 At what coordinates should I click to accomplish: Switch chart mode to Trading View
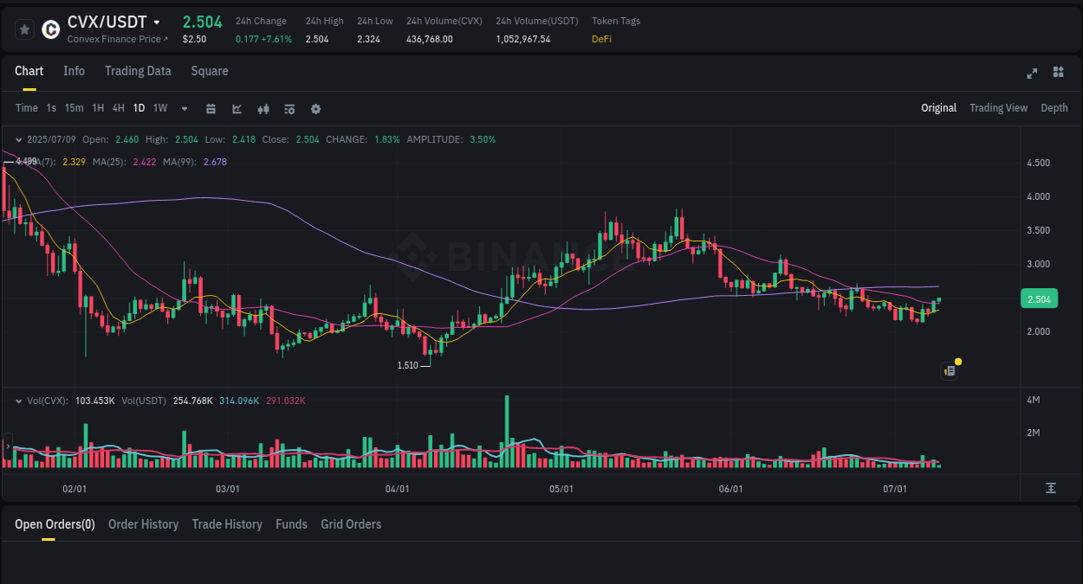(998, 108)
